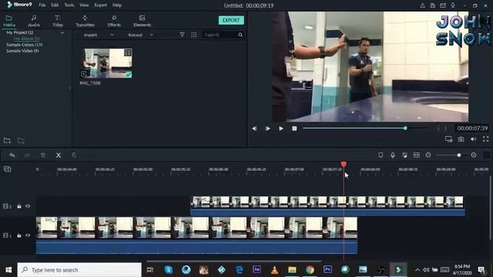Click the taskbar search box
This screenshot has width=493, height=277.
(x=79, y=270)
